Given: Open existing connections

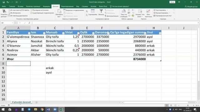Looking at the screenshot, I should [42, 13].
